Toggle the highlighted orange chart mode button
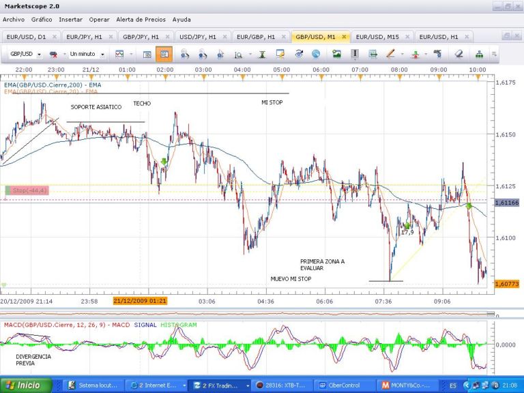 coord(164,54)
